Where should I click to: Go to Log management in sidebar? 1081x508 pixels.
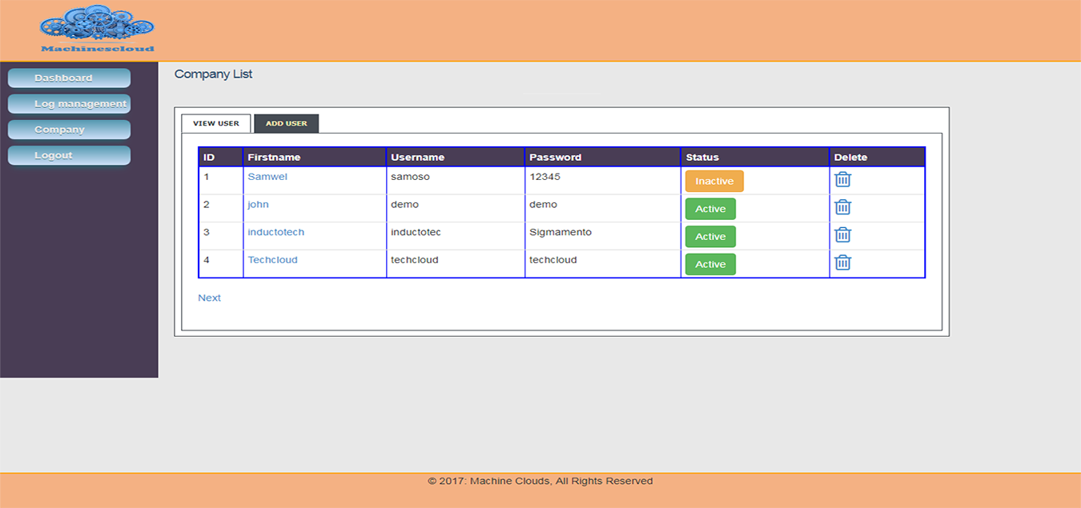click(x=69, y=104)
